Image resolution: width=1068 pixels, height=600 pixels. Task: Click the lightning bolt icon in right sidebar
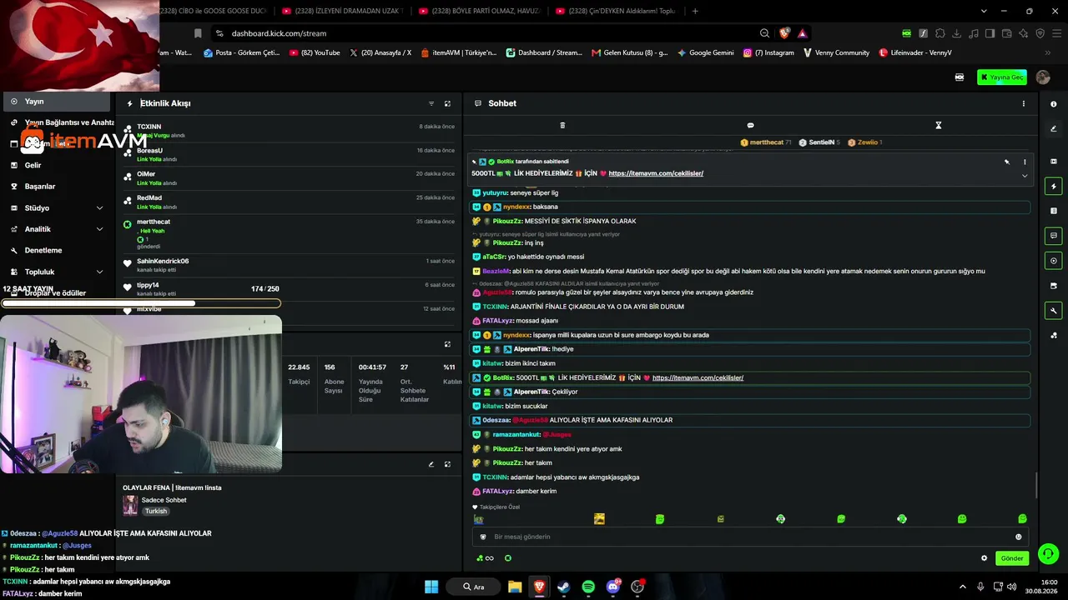click(x=1054, y=186)
